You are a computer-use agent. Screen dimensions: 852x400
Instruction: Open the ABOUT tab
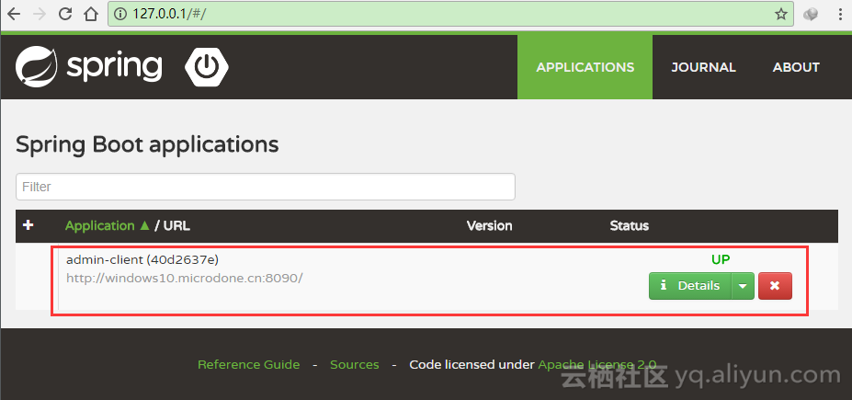796,67
